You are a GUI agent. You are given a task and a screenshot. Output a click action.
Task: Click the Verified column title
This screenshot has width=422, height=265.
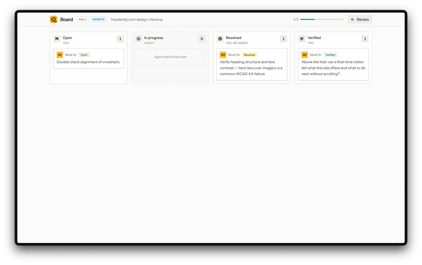[314, 38]
